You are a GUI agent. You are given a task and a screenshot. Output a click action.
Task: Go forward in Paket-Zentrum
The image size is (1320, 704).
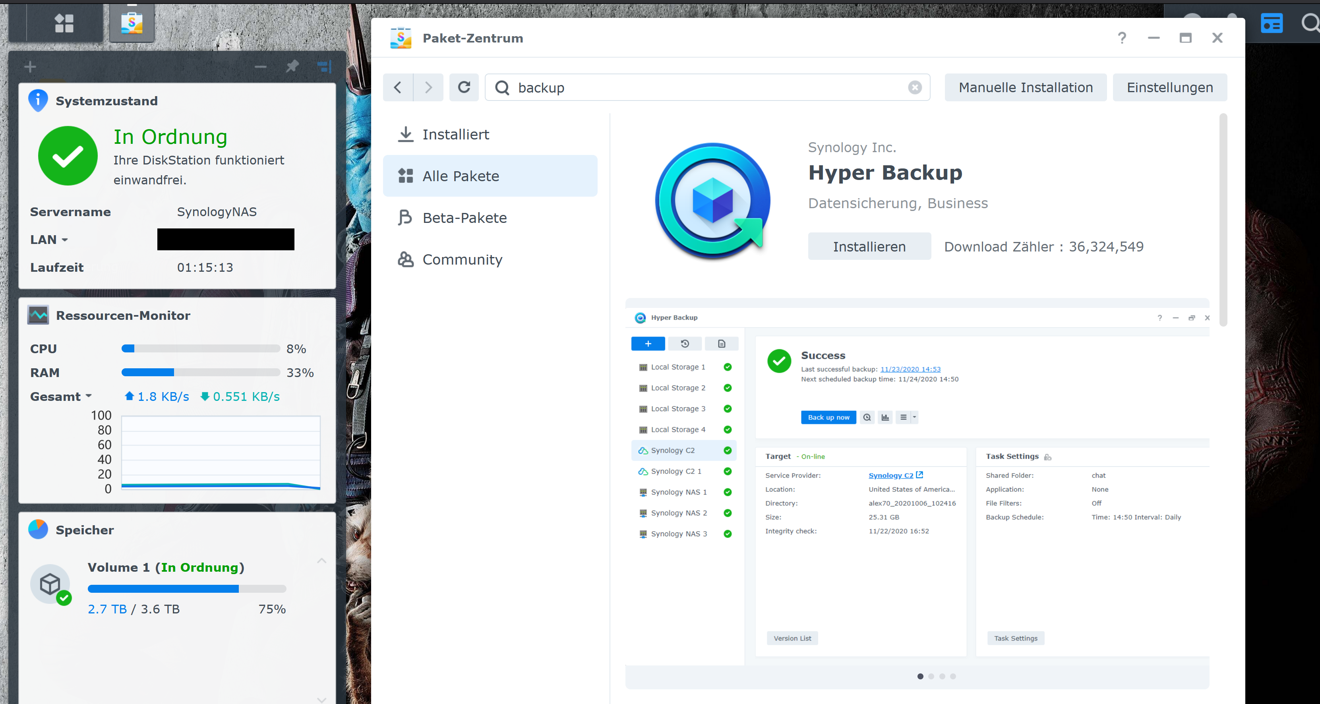(x=428, y=87)
